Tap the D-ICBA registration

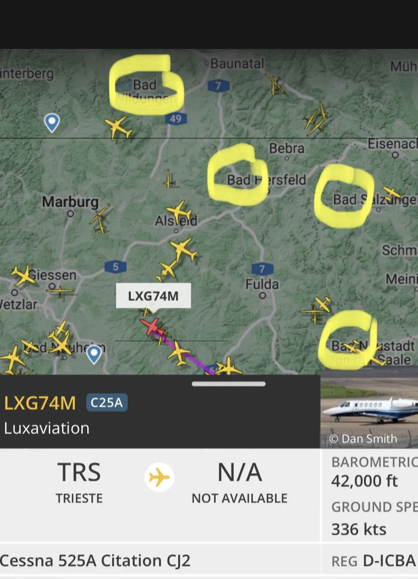click(389, 561)
